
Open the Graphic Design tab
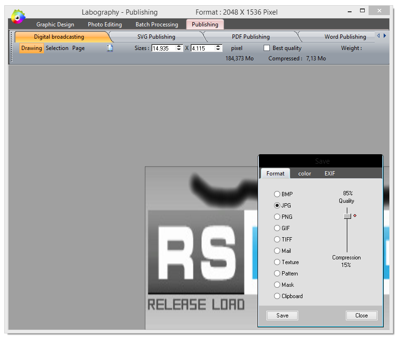point(55,25)
